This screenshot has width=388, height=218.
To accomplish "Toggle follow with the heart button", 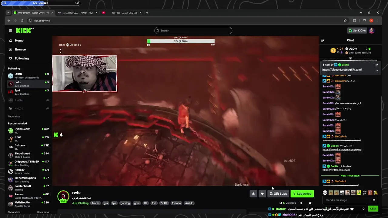I will pos(262,194).
